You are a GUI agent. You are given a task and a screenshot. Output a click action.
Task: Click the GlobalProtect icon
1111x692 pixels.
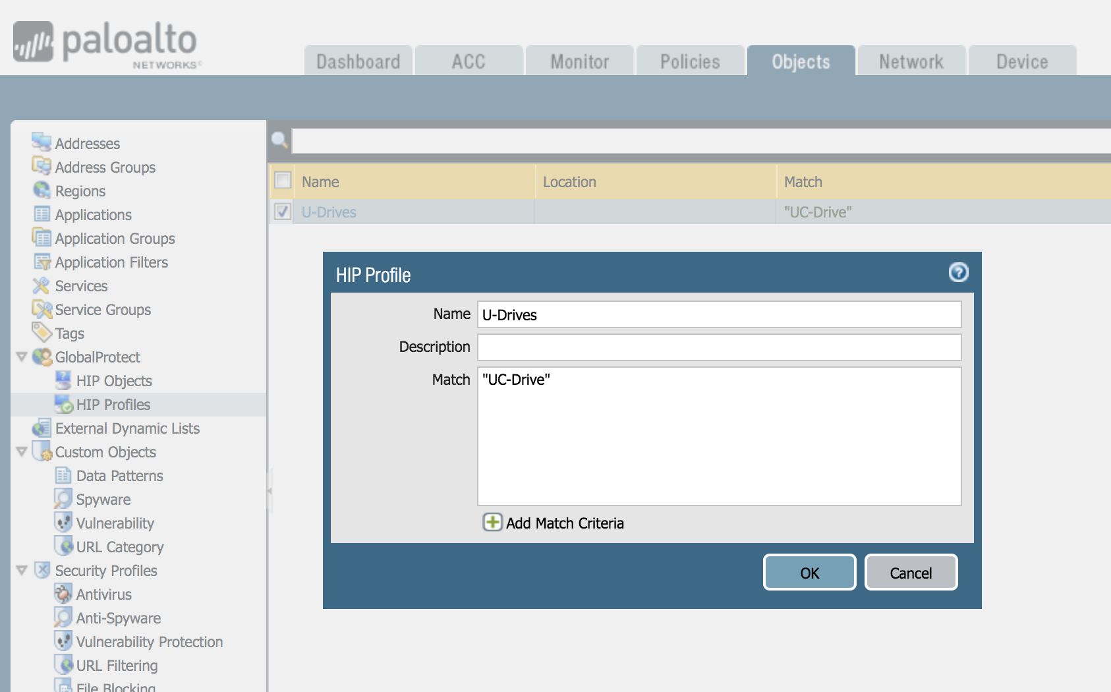point(42,357)
